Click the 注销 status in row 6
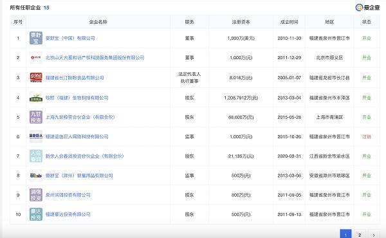The height and width of the screenshot is (238, 386). pyautogui.click(x=366, y=136)
